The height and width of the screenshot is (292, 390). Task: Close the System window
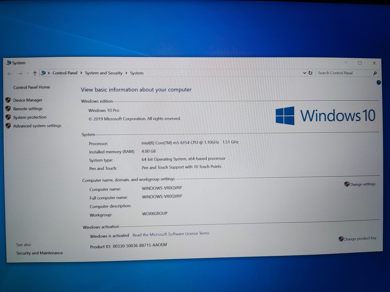[374, 63]
